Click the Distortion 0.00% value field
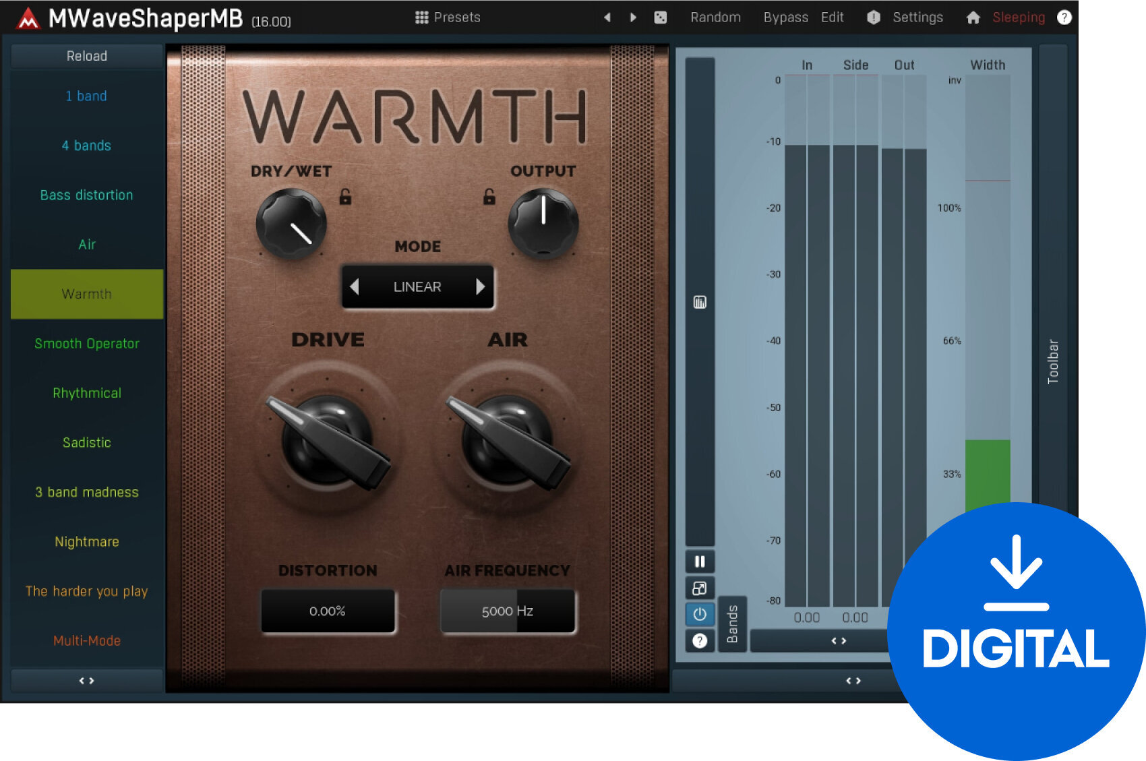Image resolution: width=1146 pixels, height=761 pixels. click(328, 611)
